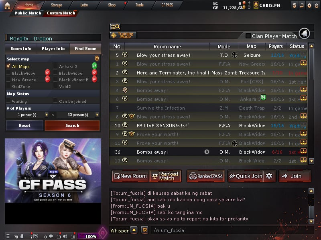Go to the home lobby icon
321x240 pixels.
[7, 6]
